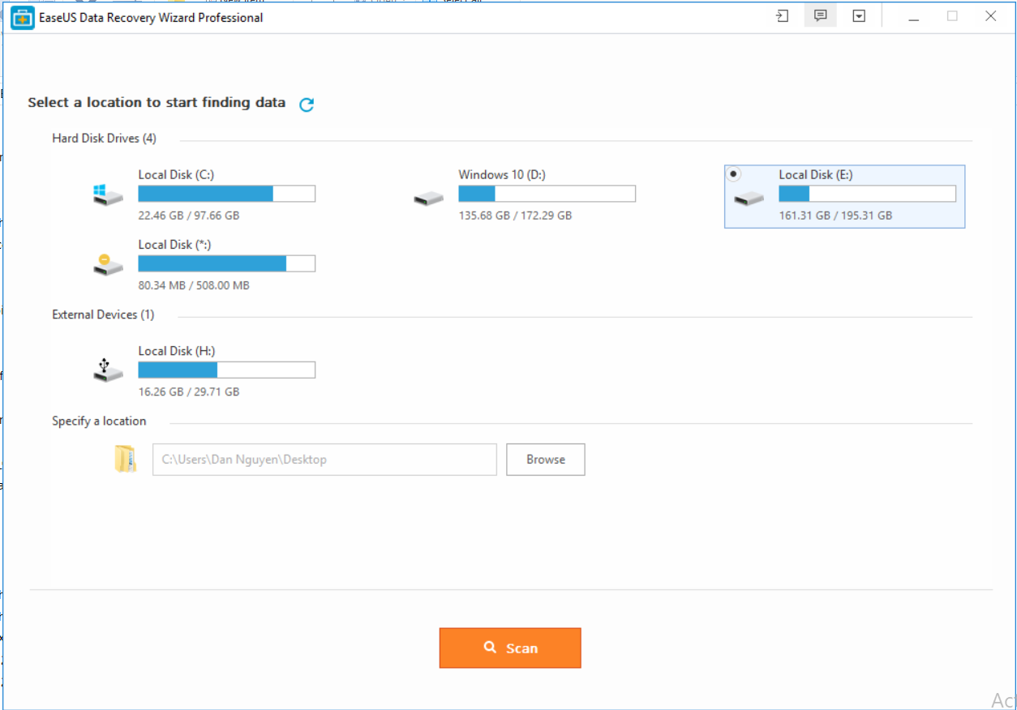Click the EaseUS app logo icon
This screenshot has height=710, width=1017.
pyautogui.click(x=23, y=18)
